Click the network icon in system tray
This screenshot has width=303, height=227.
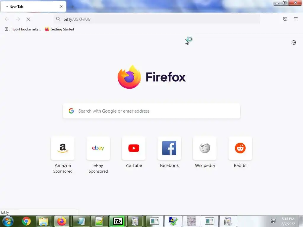273,221
